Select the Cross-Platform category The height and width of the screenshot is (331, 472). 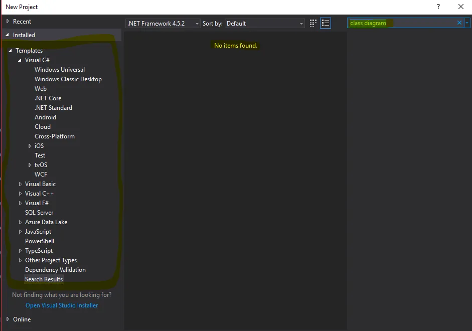(55, 136)
